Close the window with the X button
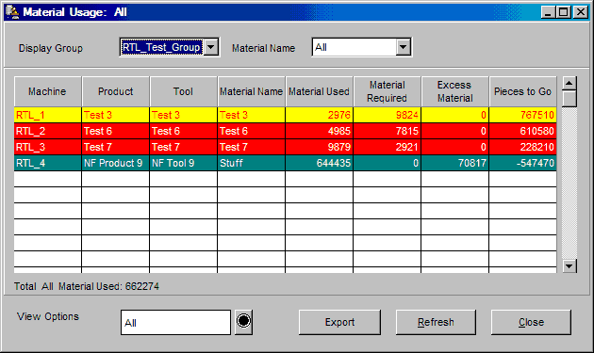 tap(581, 12)
